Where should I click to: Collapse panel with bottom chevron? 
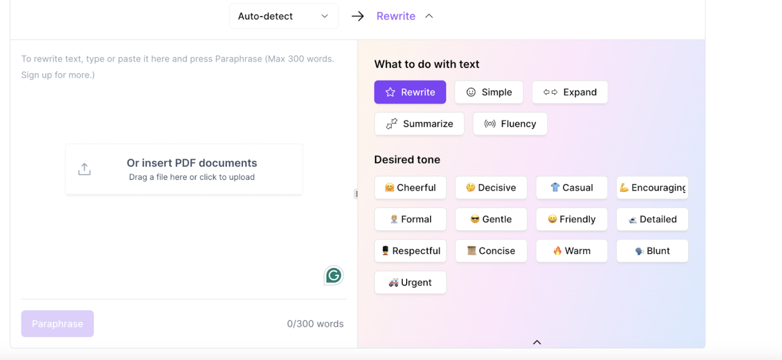tap(537, 342)
